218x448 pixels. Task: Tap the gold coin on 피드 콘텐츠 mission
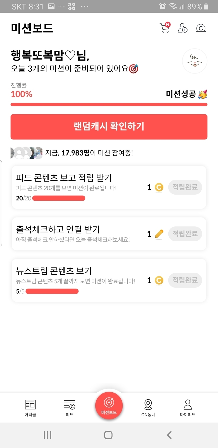159,187
